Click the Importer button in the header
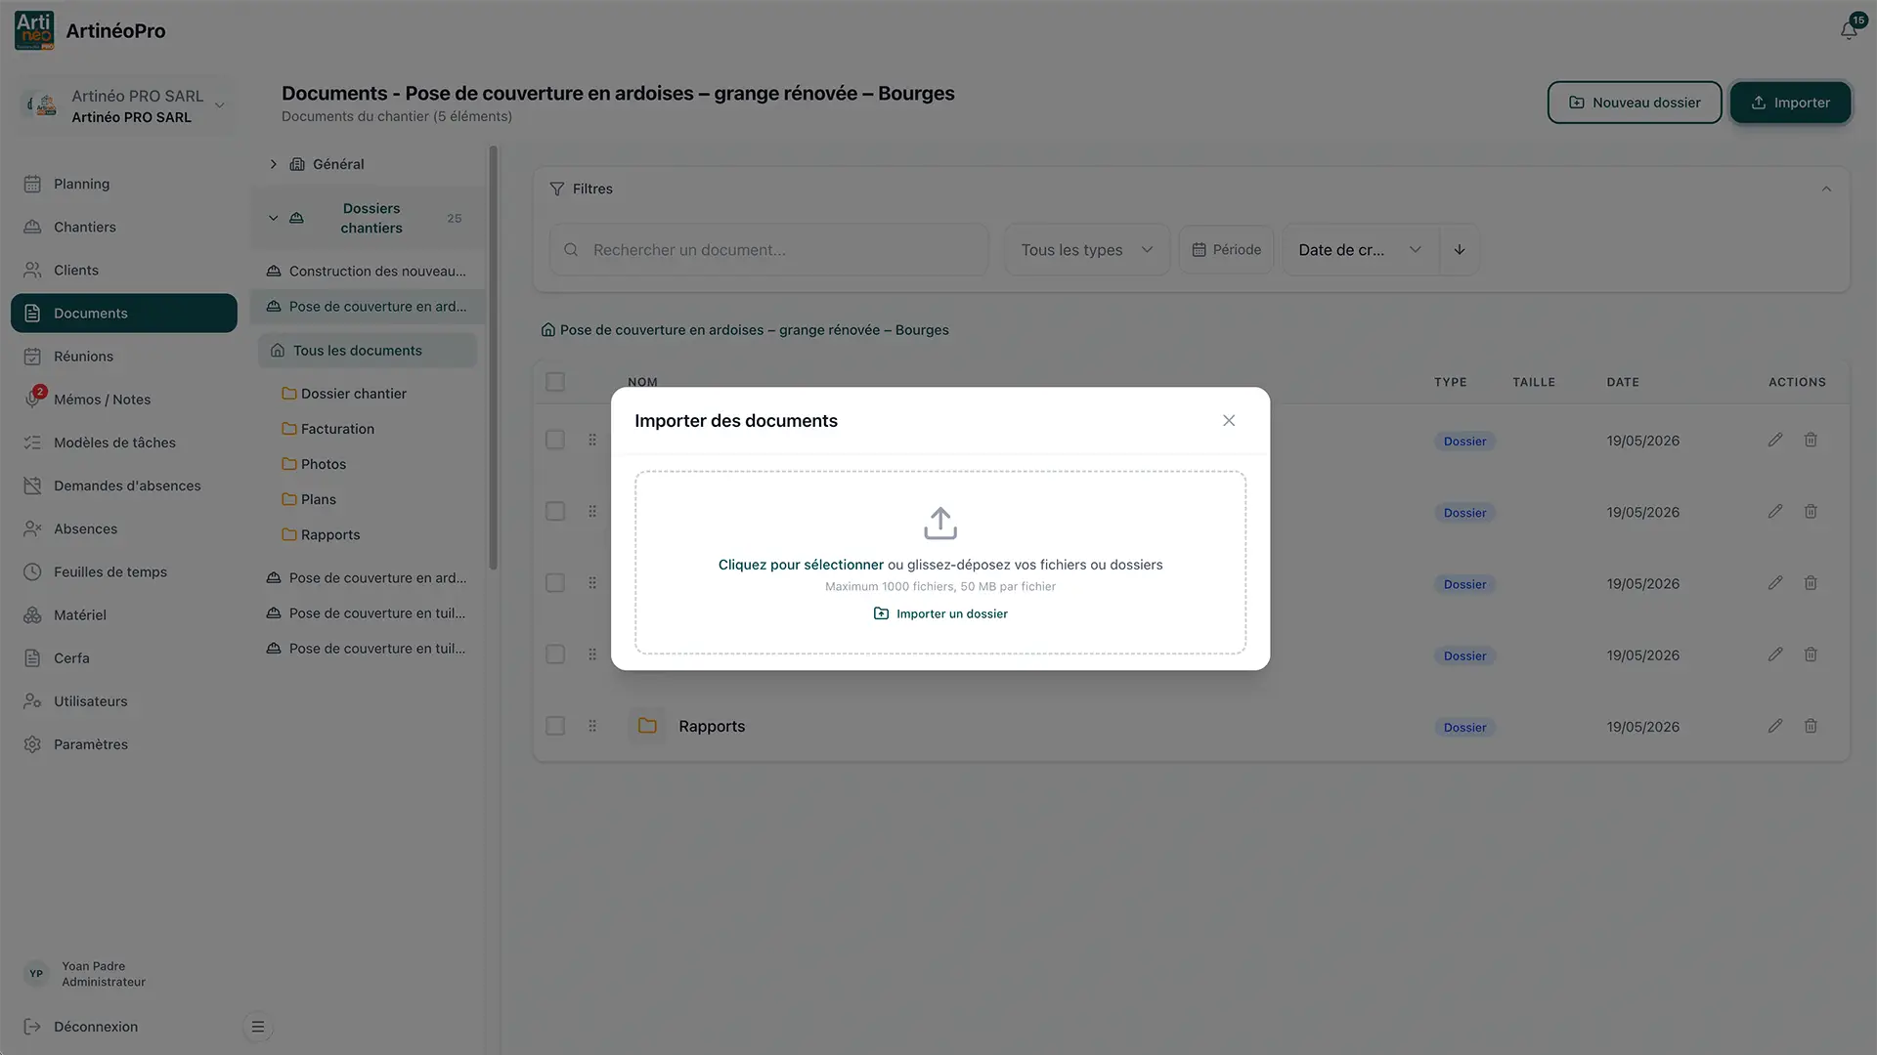The height and width of the screenshot is (1055, 1877). [x=1791, y=103]
